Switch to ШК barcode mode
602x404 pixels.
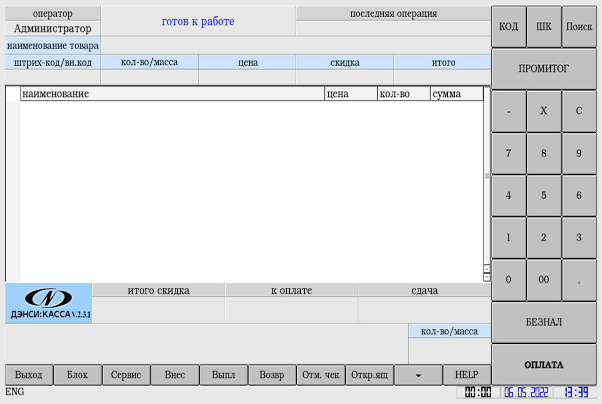(x=544, y=26)
